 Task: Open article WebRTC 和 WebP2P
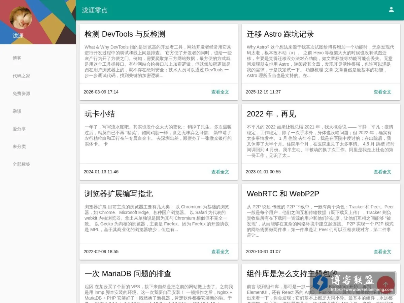[283, 194]
